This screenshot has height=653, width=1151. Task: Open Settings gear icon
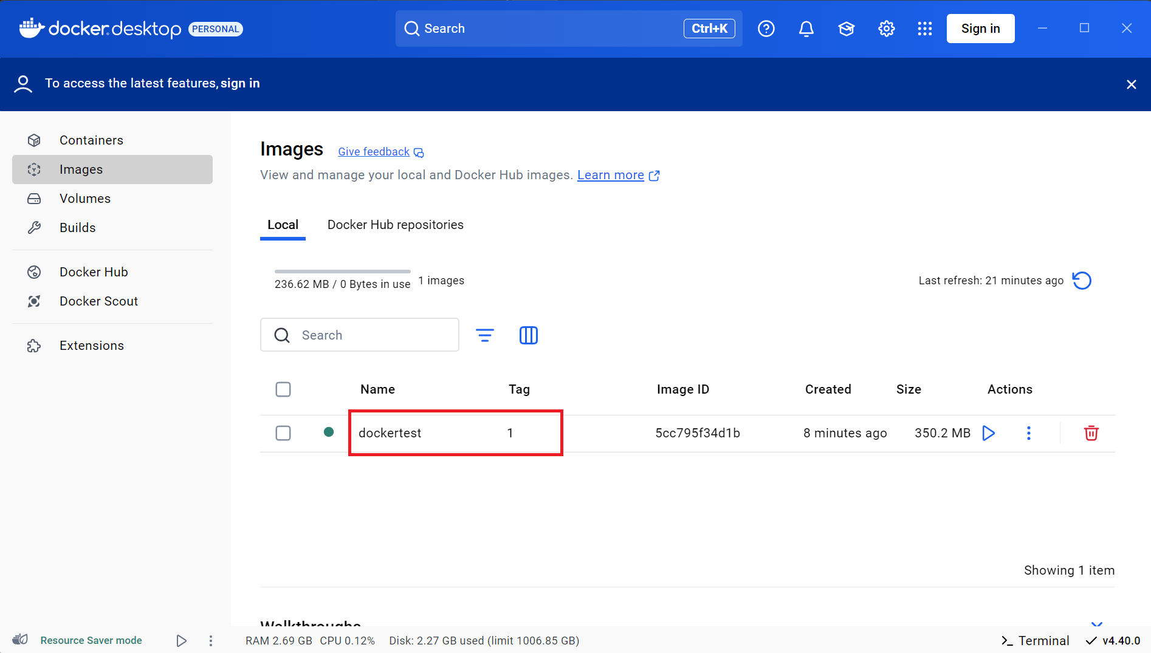pos(887,29)
